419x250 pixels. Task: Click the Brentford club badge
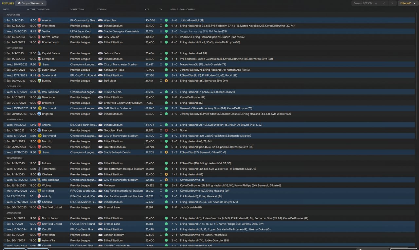(39, 103)
